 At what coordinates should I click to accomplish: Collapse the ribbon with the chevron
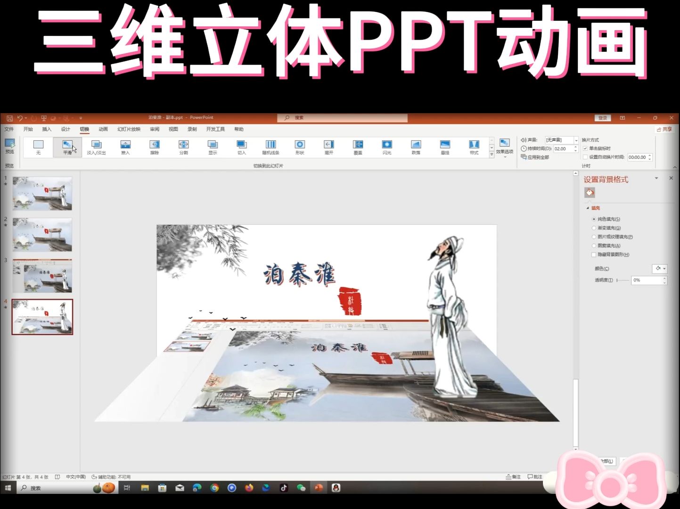[675, 167]
